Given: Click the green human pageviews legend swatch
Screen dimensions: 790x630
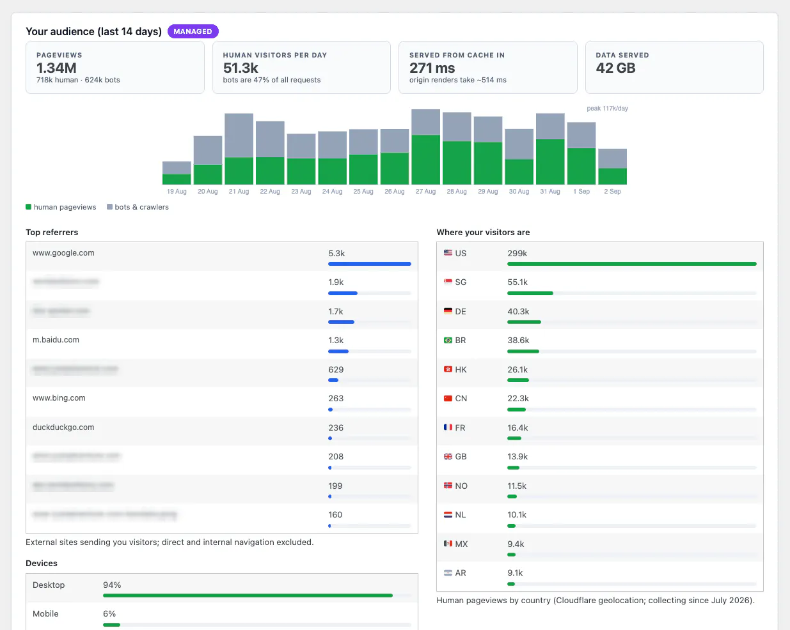Looking at the screenshot, I should 28,207.
